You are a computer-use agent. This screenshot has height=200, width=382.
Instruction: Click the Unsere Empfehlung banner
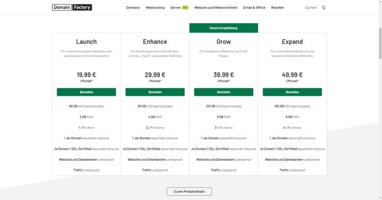(x=224, y=28)
